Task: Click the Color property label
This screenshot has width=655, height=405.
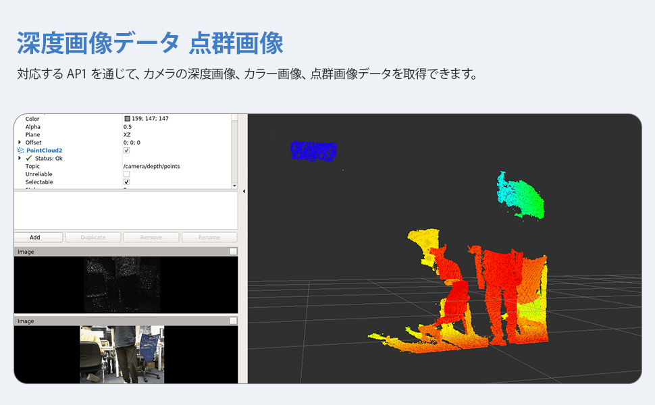Action: pyautogui.click(x=32, y=119)
